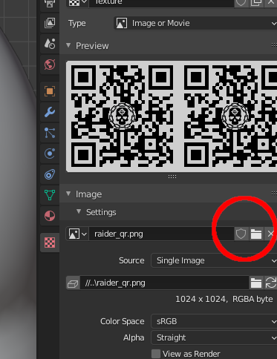277x359 pixels.
Task: Toggle fake user shield for raider_qr.png
Action: click(241, 234)
